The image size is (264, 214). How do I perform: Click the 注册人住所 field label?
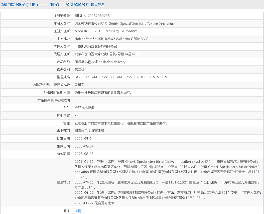coord(62,31)
